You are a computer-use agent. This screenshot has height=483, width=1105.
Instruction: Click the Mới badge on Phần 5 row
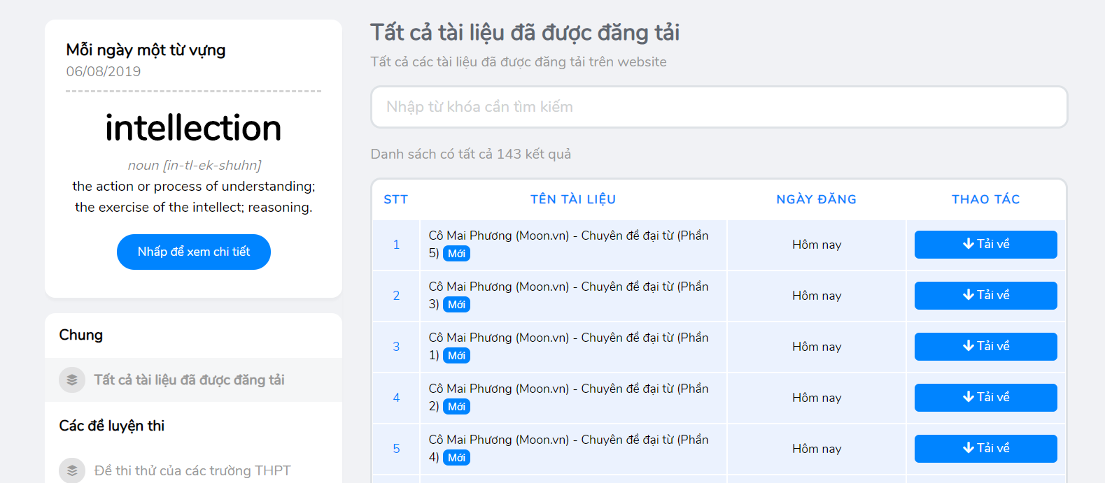(x=456, y=254)
